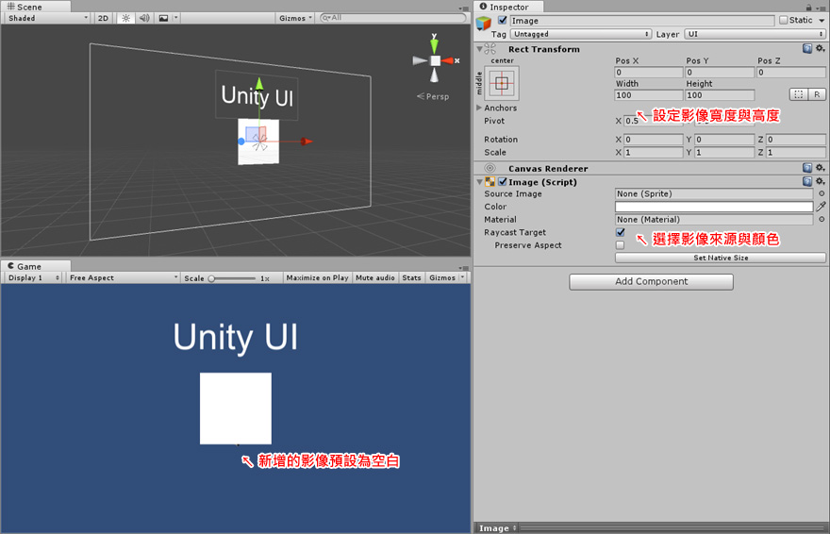Toggle Maximize on Play
The image size is (830, 534).
(x=317, y=277)
